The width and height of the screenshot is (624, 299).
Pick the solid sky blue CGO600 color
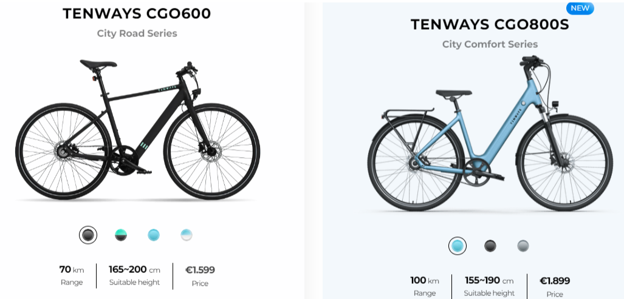coord(154,235)
